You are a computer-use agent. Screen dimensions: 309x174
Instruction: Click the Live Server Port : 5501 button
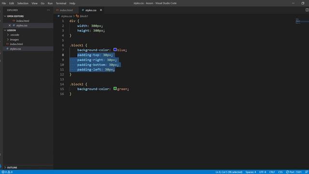294,172
